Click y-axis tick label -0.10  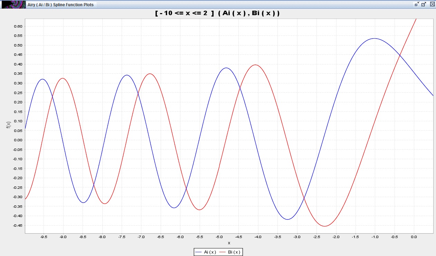click(x=18, y=159)
